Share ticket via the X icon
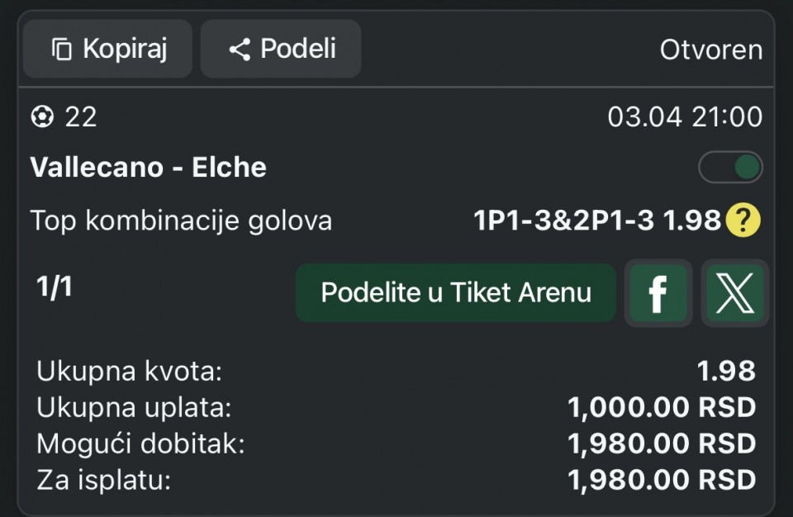Screen dimensions: 793x517 coord(734,293)
